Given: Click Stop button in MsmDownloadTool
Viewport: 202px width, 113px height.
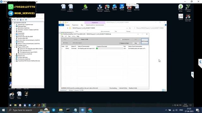Looking at the screenshot, I should pyautogui.click(x=136, y=43).
